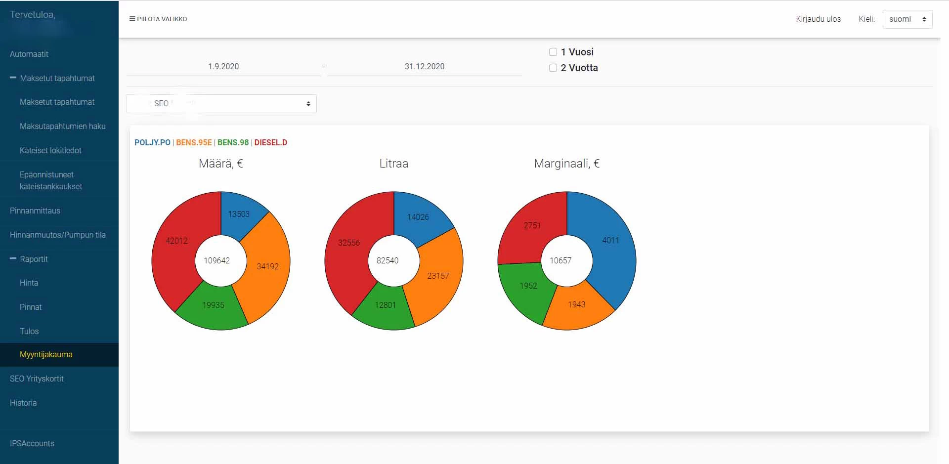Tick the 2 Vuotta checkbox
The width and height of the screenshot is (949, 464).
553,68
